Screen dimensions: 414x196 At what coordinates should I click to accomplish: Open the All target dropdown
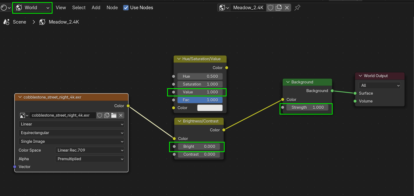[380, 85]
